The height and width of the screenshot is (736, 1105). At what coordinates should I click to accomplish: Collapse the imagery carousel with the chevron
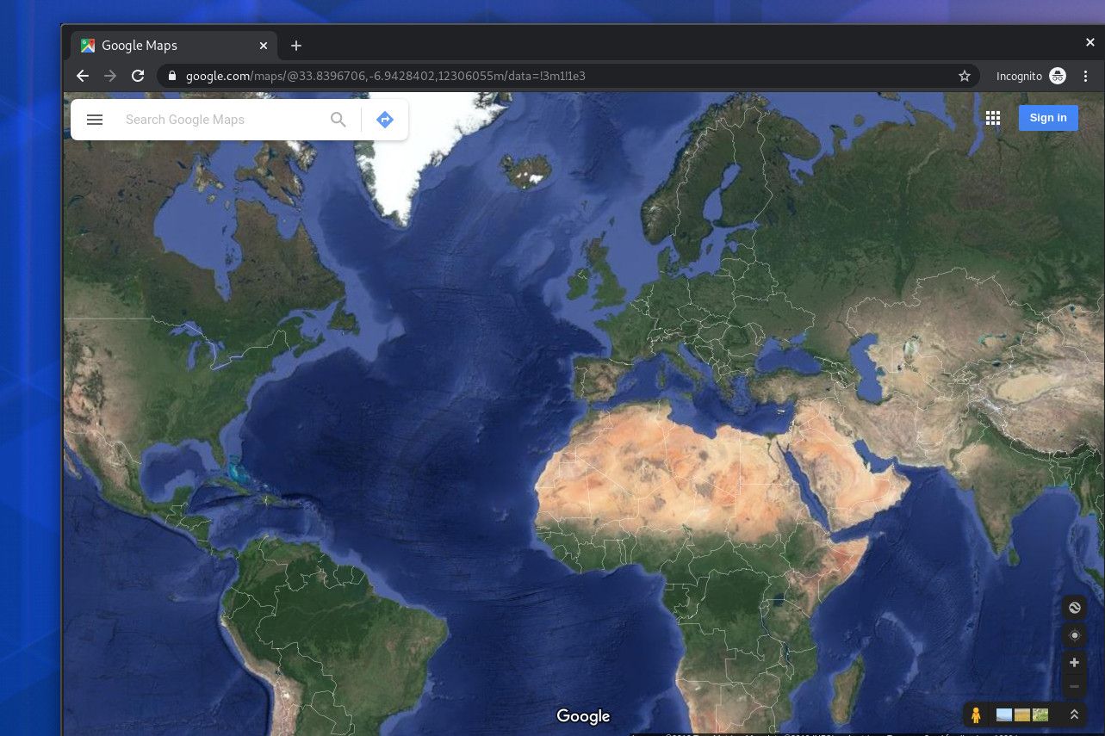click(1074, 714)
